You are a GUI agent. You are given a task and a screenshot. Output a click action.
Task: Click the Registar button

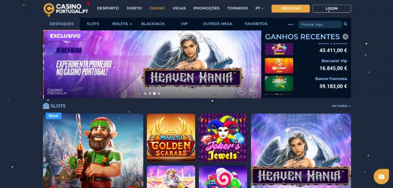pos(290,9)
